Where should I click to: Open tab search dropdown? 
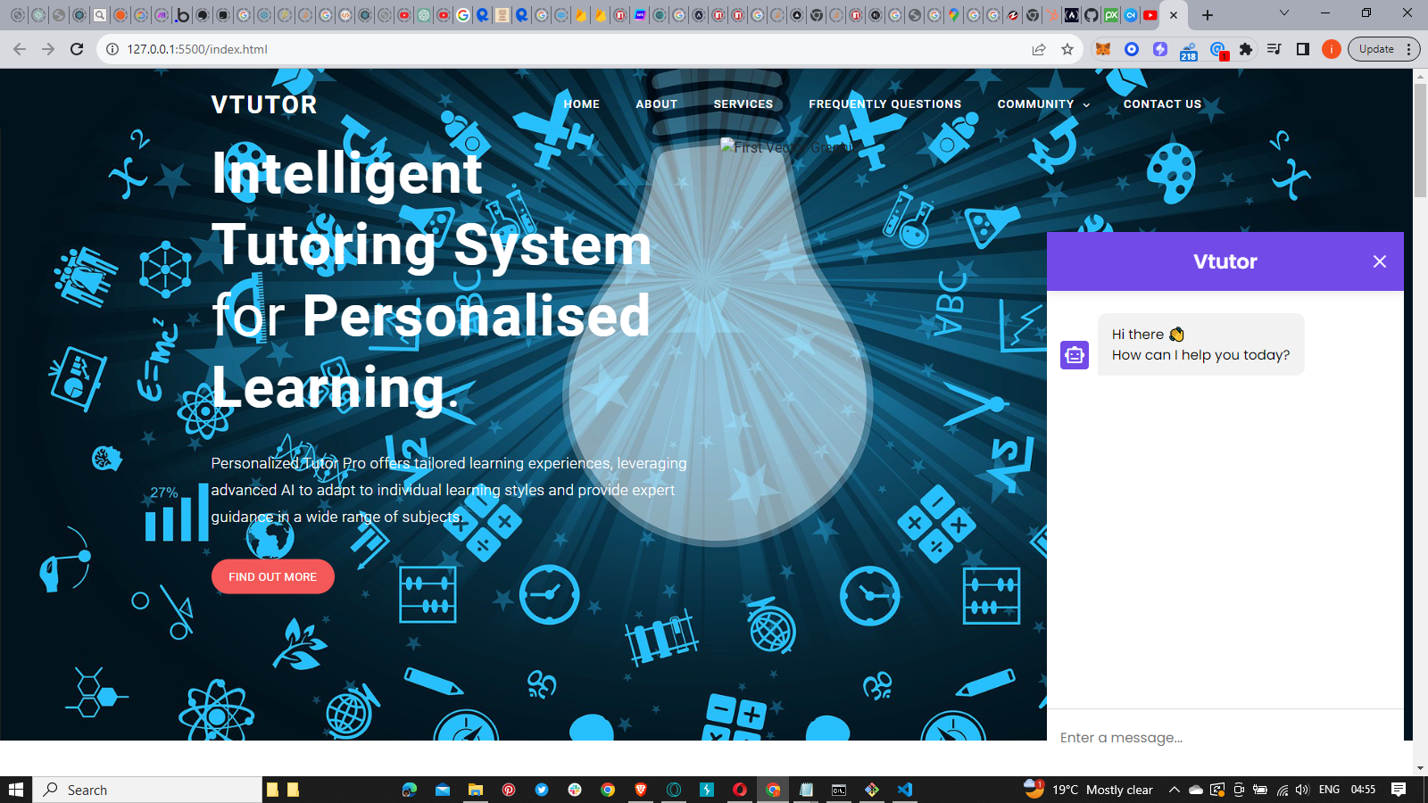[x=1284, y=13]
